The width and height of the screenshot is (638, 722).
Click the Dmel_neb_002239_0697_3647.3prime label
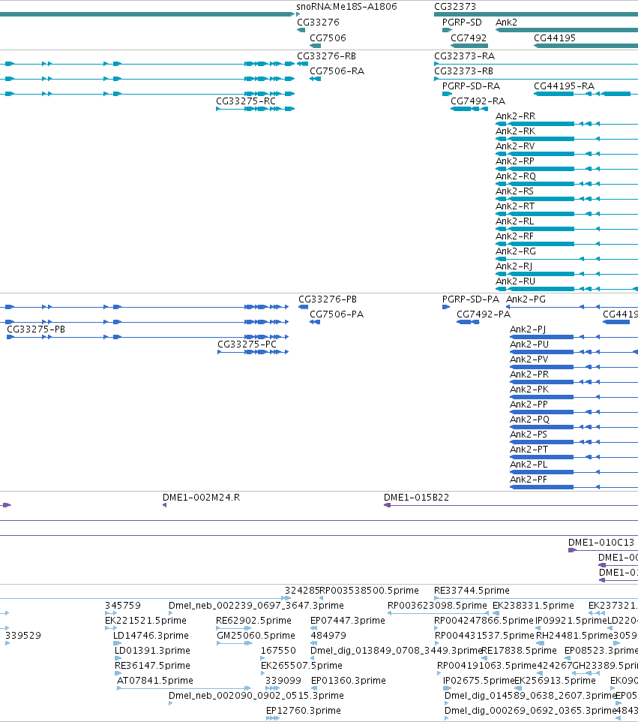256,606
